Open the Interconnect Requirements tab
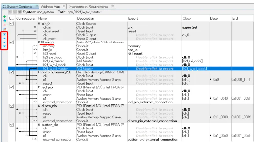This screenshot has height=143, width=254. click(89, 7)
